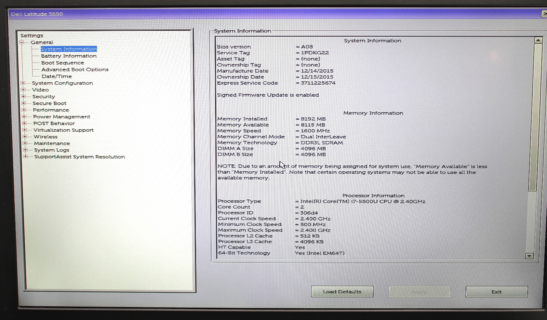Click Processor L2 Cache value 512 KB
The width and height of the screenshot is (547, 320).
click(x=310, y=236)
